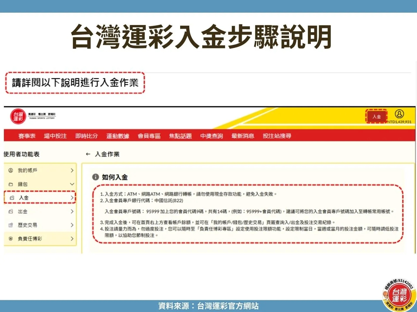Viewport: 417px width, 312px height.
Task: Click the back arrow beside 入金作業
Action: (x=88, y=154)
